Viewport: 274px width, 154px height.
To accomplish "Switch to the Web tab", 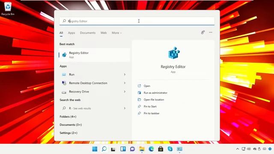I will coord(104,33).
